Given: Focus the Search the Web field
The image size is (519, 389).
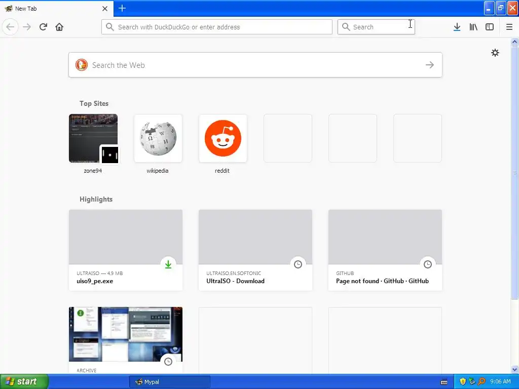Looking at the screenshot, I should [255, 65].
